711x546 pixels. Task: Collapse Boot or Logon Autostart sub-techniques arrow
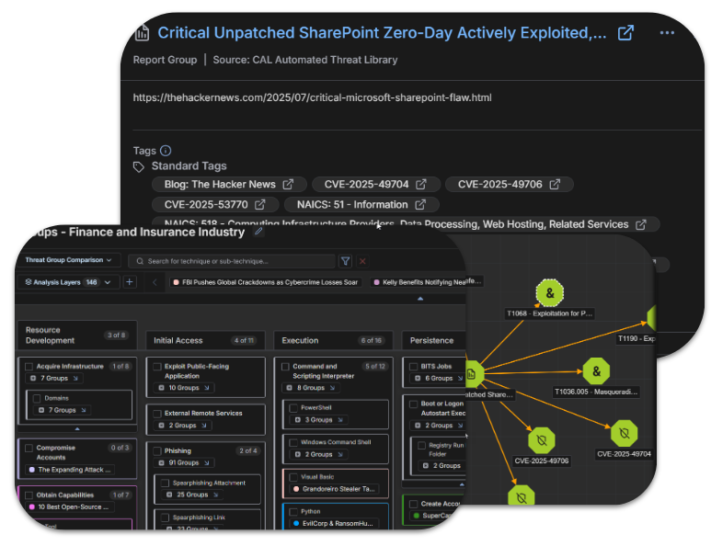point(462,484)
